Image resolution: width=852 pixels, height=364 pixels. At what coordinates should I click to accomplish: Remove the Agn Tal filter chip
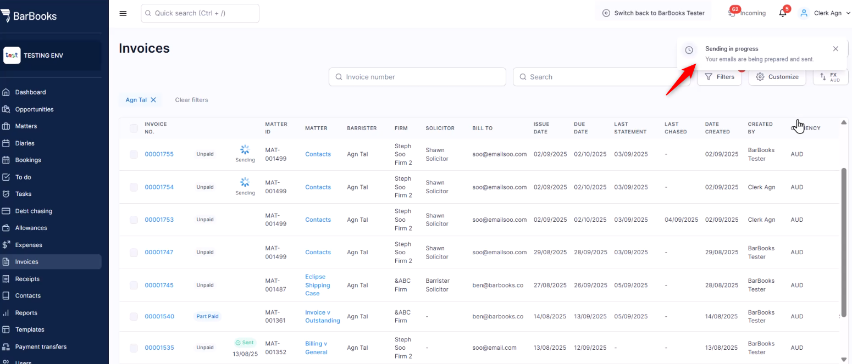(153, 100)
